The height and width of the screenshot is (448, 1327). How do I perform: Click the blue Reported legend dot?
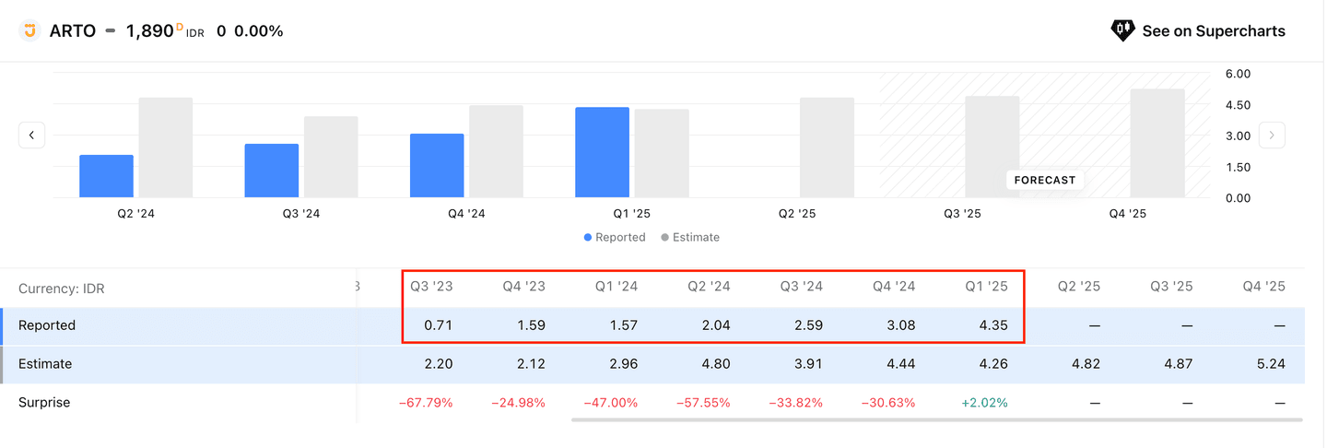tap(588, 238)
